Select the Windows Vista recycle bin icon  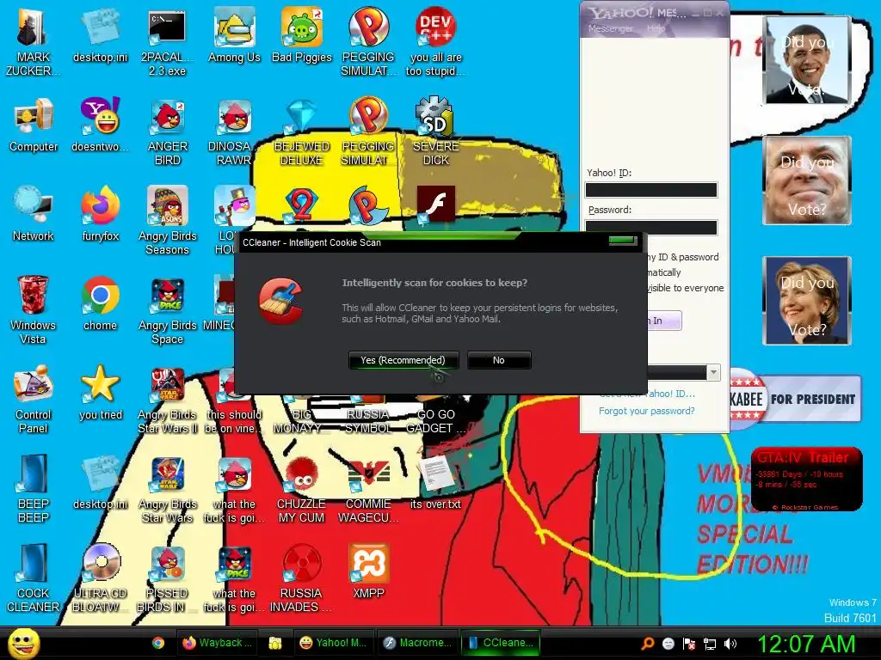(34, 310)
